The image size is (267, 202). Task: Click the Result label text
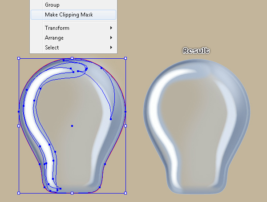coord(196,51)
